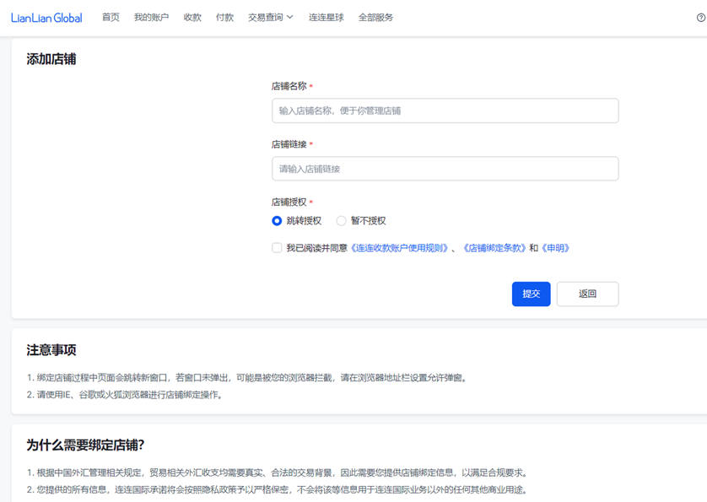Go to 首页 in navigation bar
Viewport: 707px width, 502px height.
click(111, 18)
